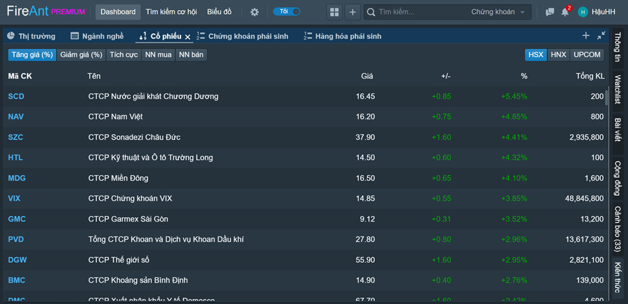
Task: Open the Kiến thức side panel
Action: point(618,277)
